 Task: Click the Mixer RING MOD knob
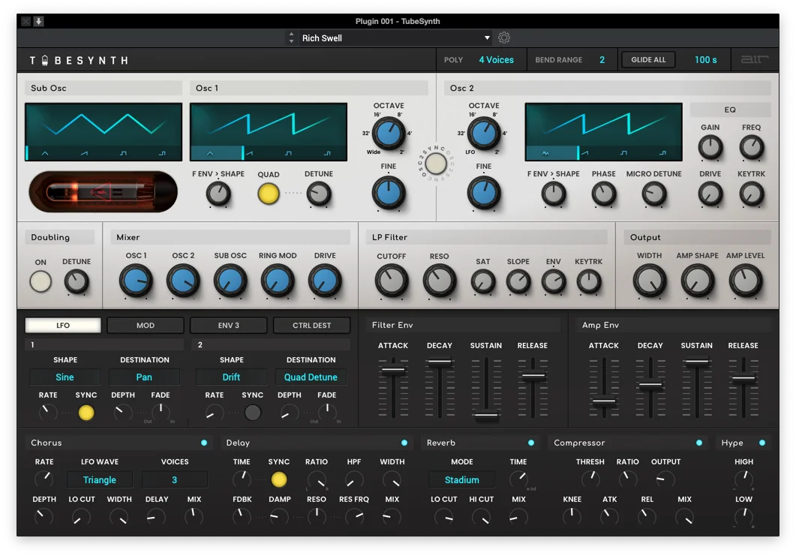(277, 281)
